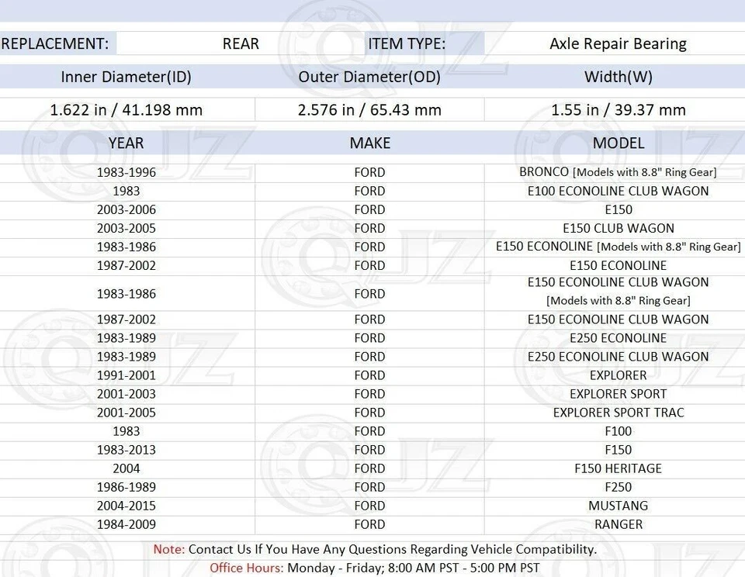Select the F150 model cell

pos(619,450)
